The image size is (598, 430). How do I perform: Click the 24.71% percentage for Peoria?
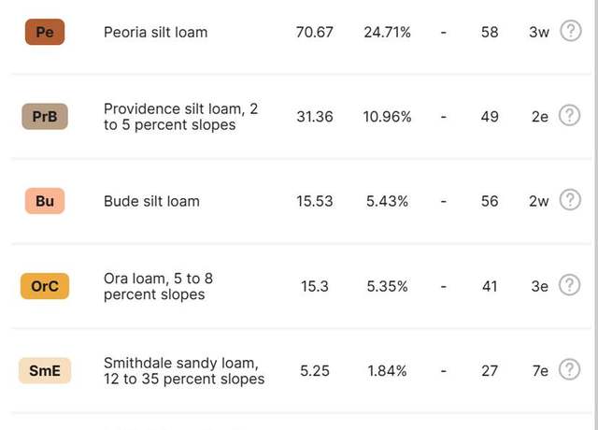point(387,32)
